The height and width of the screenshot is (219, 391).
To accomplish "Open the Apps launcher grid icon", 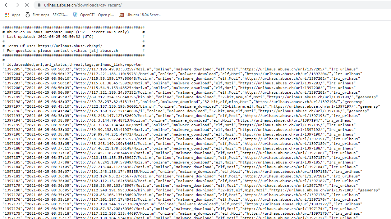I will click(6, 15).
